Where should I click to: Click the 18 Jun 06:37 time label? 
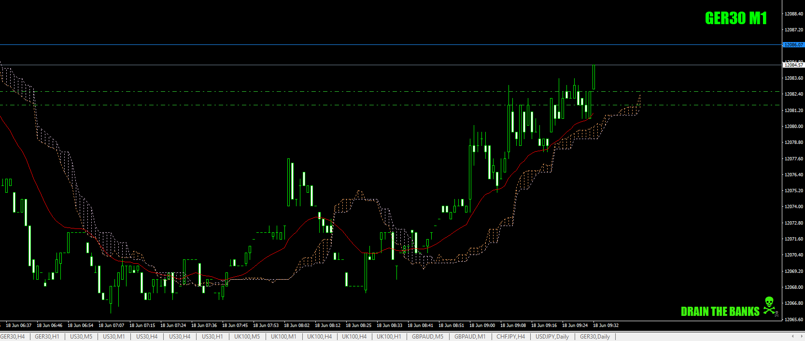18,326
